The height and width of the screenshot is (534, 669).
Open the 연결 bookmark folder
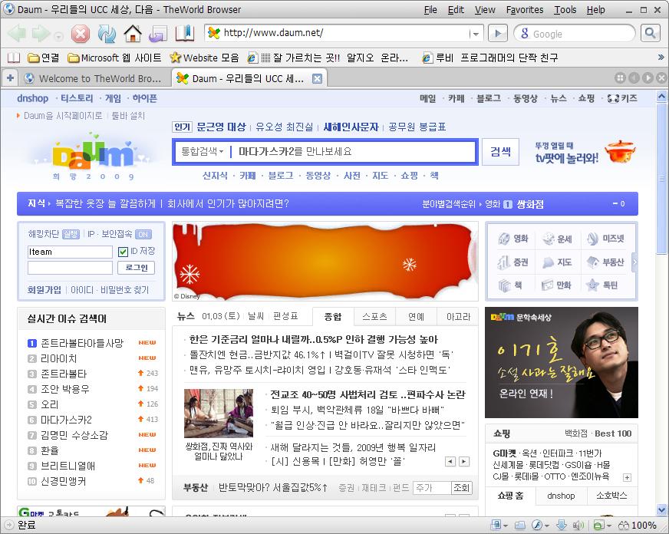coord(44,58)
